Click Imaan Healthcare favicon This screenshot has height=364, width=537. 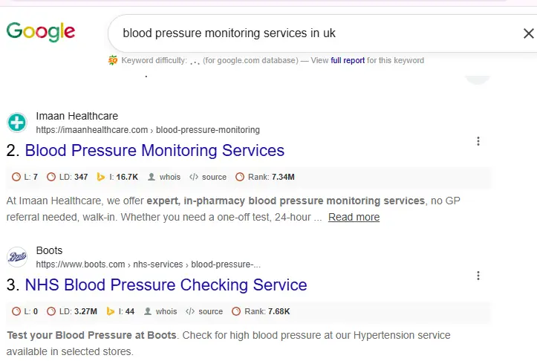click(x=17, y=123)
